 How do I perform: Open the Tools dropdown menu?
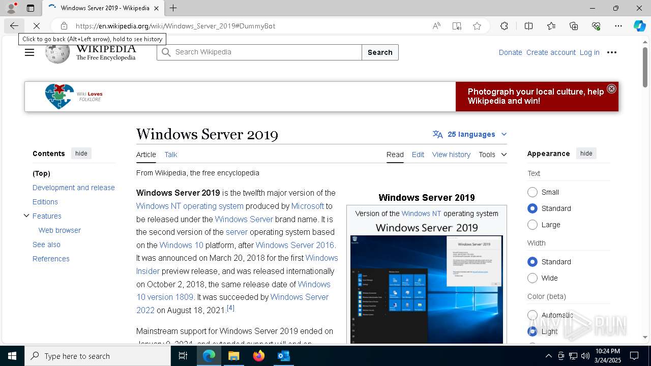[x=492, y=155]
